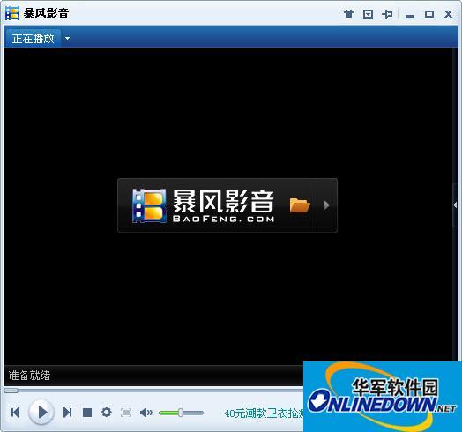Click the Baofeng app logo in title bar
The height and width of the screenshot is (432, 462).
tap(12, 13)
